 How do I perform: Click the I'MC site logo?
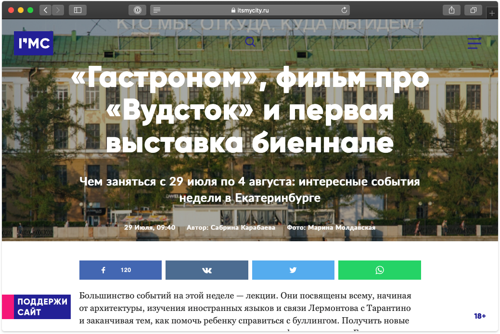(33, 43)
